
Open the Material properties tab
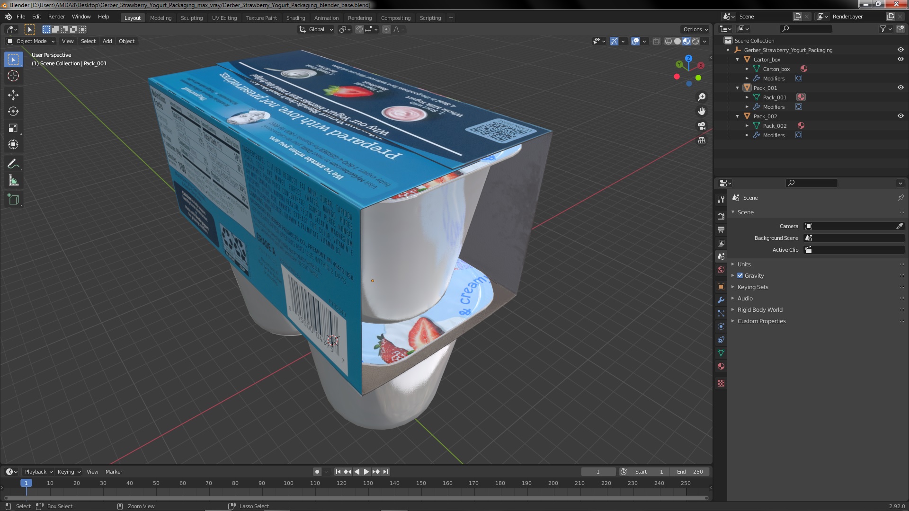[x=721, y=366]
